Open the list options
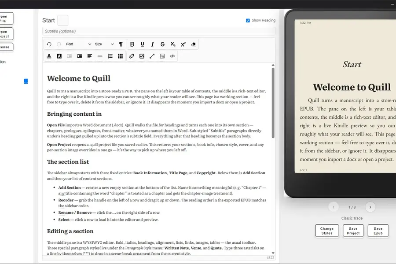 [x=110, y=56]
